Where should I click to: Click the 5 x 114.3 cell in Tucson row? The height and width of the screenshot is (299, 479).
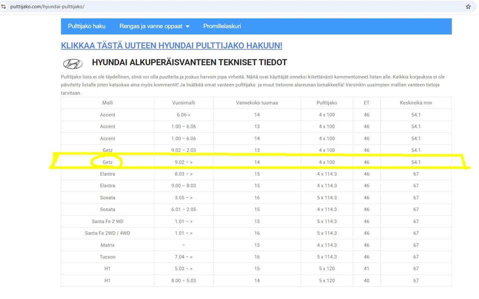coord(327,257)
